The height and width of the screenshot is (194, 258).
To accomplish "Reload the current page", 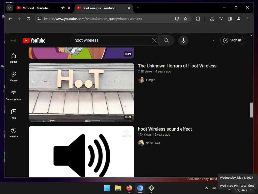I will click(28, 19).
